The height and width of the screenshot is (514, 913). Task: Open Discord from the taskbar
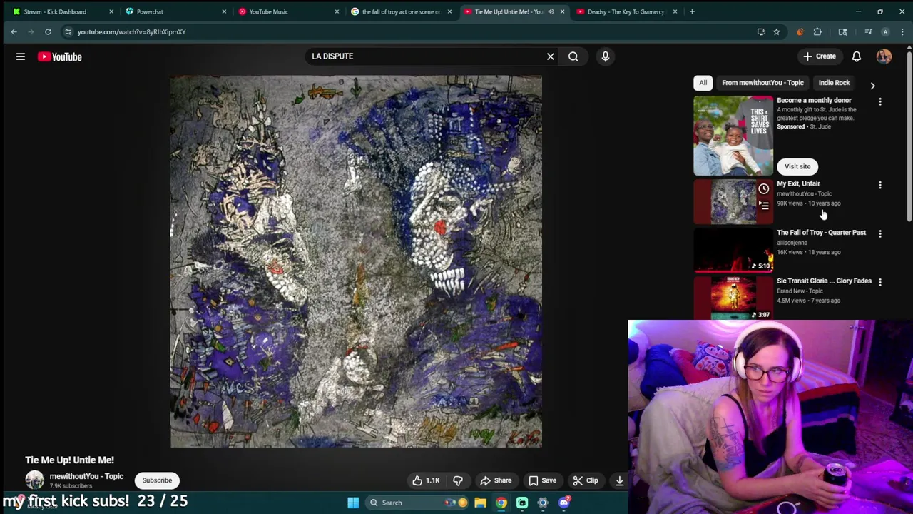click(563, 503)
